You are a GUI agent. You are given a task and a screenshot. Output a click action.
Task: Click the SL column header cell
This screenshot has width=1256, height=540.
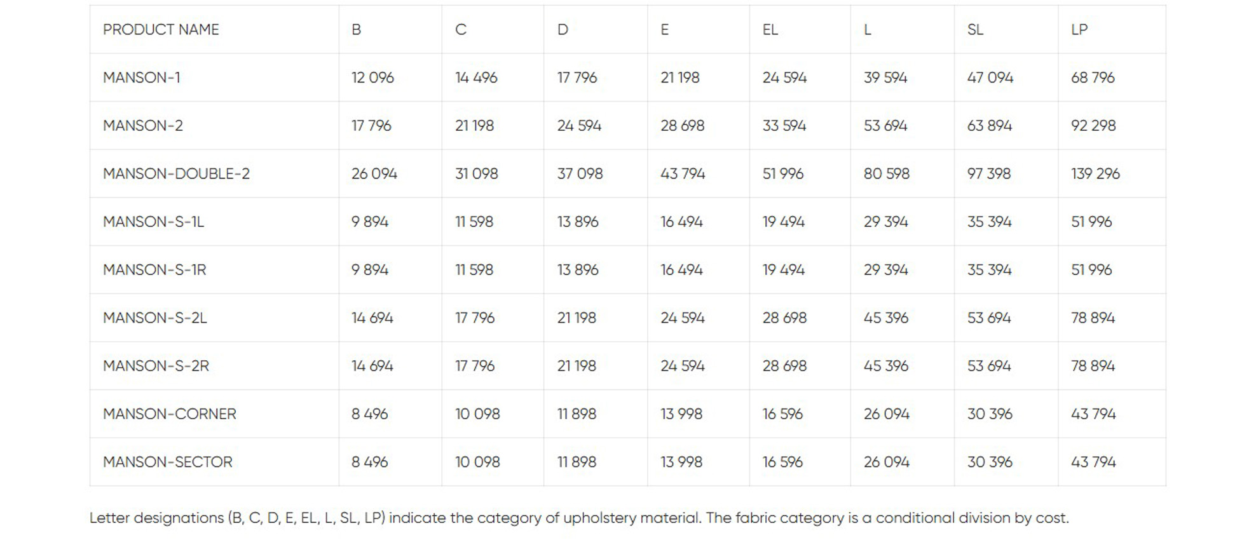tap(975, 30)
